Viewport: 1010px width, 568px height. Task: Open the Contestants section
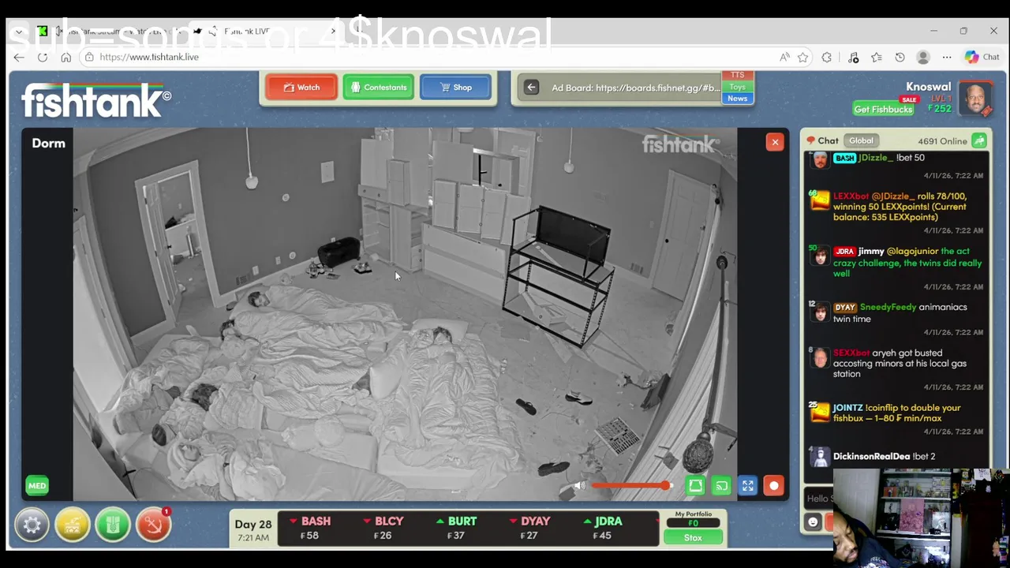pyautogui.click(x=378, y=88)
